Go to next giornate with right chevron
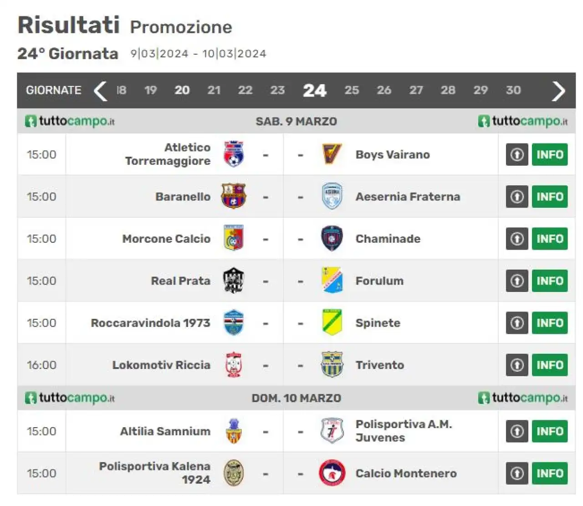The height and width of the screenshot is (506, 583). [558, 91]
